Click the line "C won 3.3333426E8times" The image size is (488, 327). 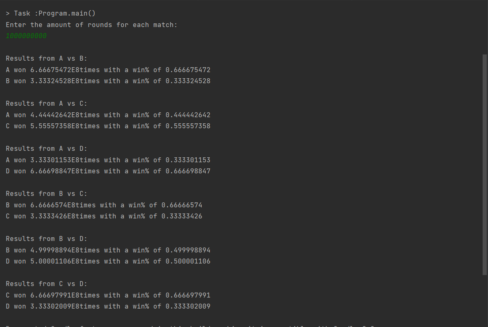[x=104, y=216]
